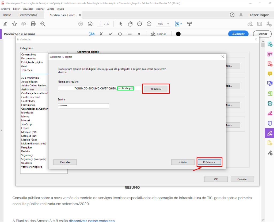Go to next page arrow icon

pos(90,24)
